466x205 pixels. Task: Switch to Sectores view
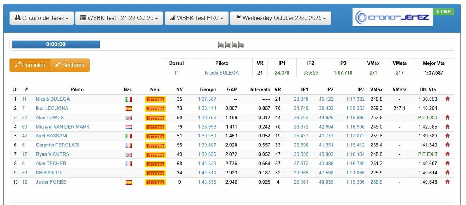click(x=70, y=65)
